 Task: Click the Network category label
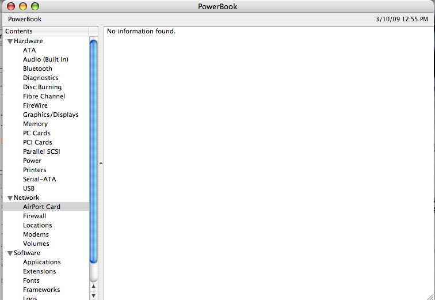[x=26, y=198]
